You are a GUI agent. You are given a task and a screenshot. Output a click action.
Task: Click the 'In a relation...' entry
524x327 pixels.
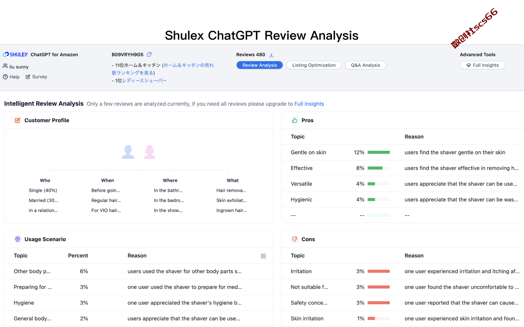(43, 211)
